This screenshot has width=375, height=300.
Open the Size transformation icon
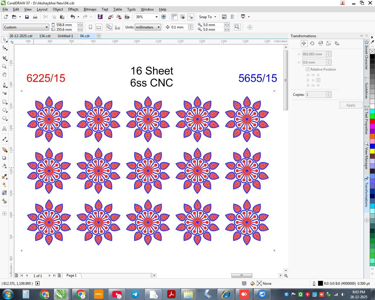coord(329,43)
